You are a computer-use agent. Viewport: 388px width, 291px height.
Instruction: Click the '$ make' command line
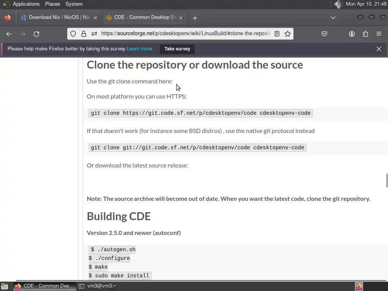click(98, 267)
